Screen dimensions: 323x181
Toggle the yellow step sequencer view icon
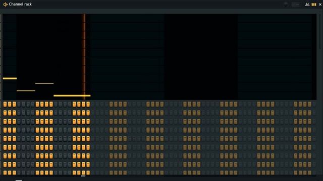[x=313, y=5]
